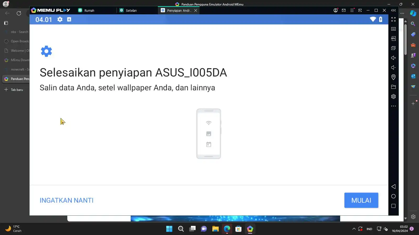
Task: Select the 'Open Broadc' Edge tab
Action: point(16,41)
